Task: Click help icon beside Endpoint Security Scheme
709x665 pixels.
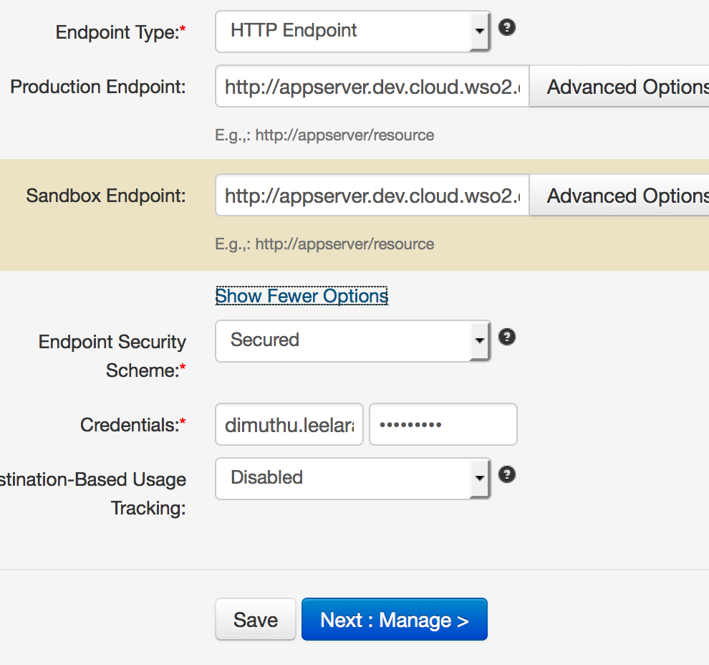Action: click(x=507, y=338)
